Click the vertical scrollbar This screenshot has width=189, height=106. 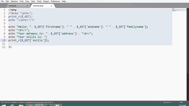pos(188,41)
